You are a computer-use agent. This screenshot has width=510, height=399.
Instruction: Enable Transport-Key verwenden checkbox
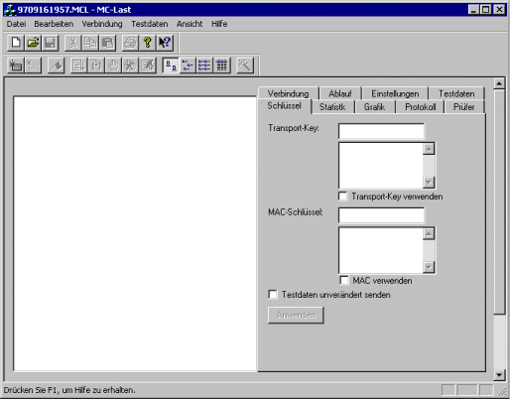pos(343,197)
